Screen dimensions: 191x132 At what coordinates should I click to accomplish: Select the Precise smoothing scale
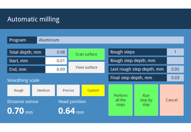(68, 90)
